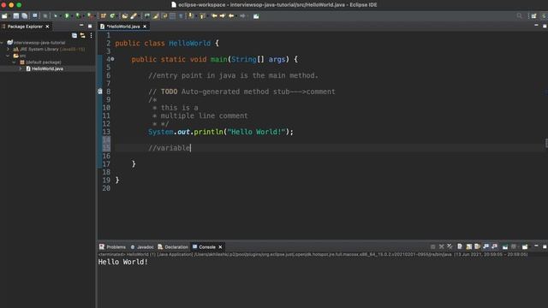Click Open Console icon in Console toolbar
The height and width of the screenshot is (308, 548).
(x=525, y=246)
